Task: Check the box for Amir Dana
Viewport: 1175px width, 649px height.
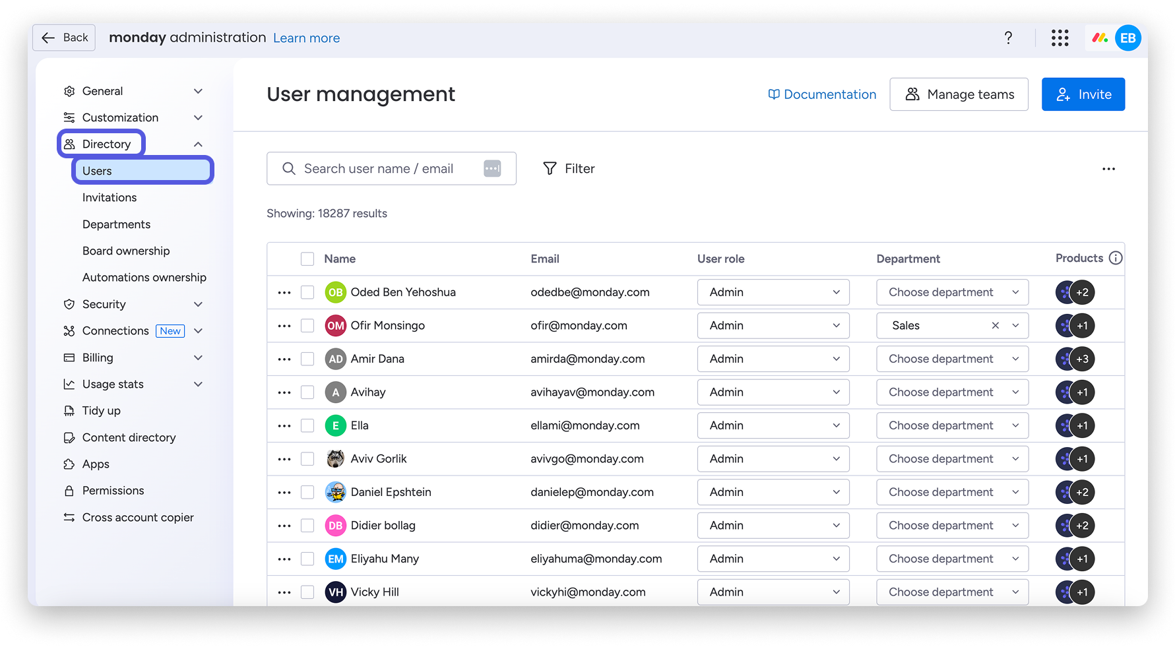Action: 307,359
